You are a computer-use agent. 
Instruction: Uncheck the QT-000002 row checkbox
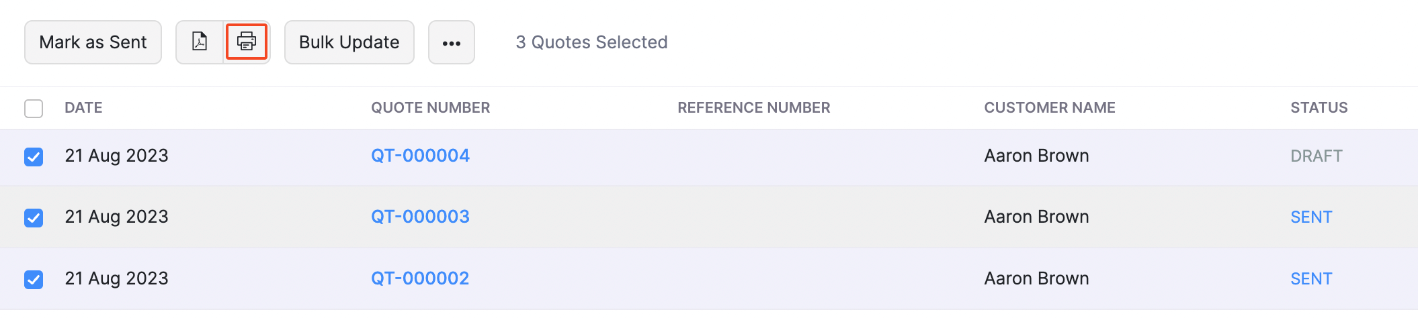tap(34, 279)
